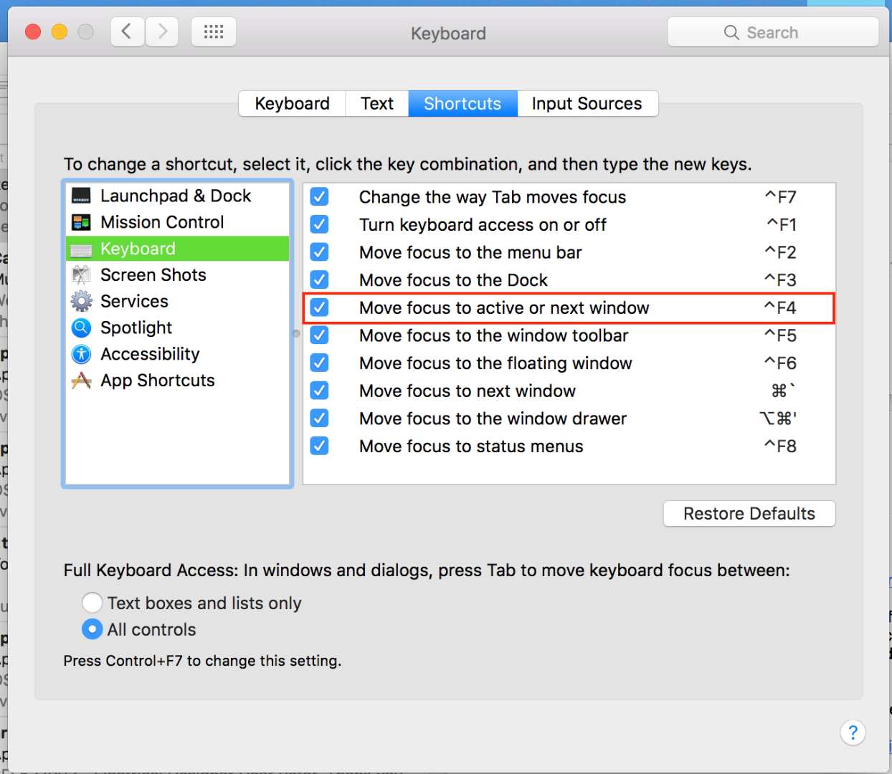Select Text boxes and lists only option
The image size is (892, 774).
92,603
